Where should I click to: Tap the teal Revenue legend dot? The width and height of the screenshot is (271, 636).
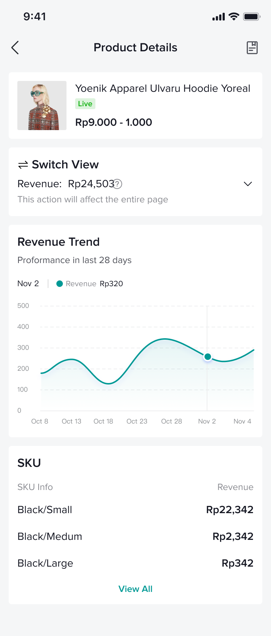pyautogui.click(x=60, y=284)
